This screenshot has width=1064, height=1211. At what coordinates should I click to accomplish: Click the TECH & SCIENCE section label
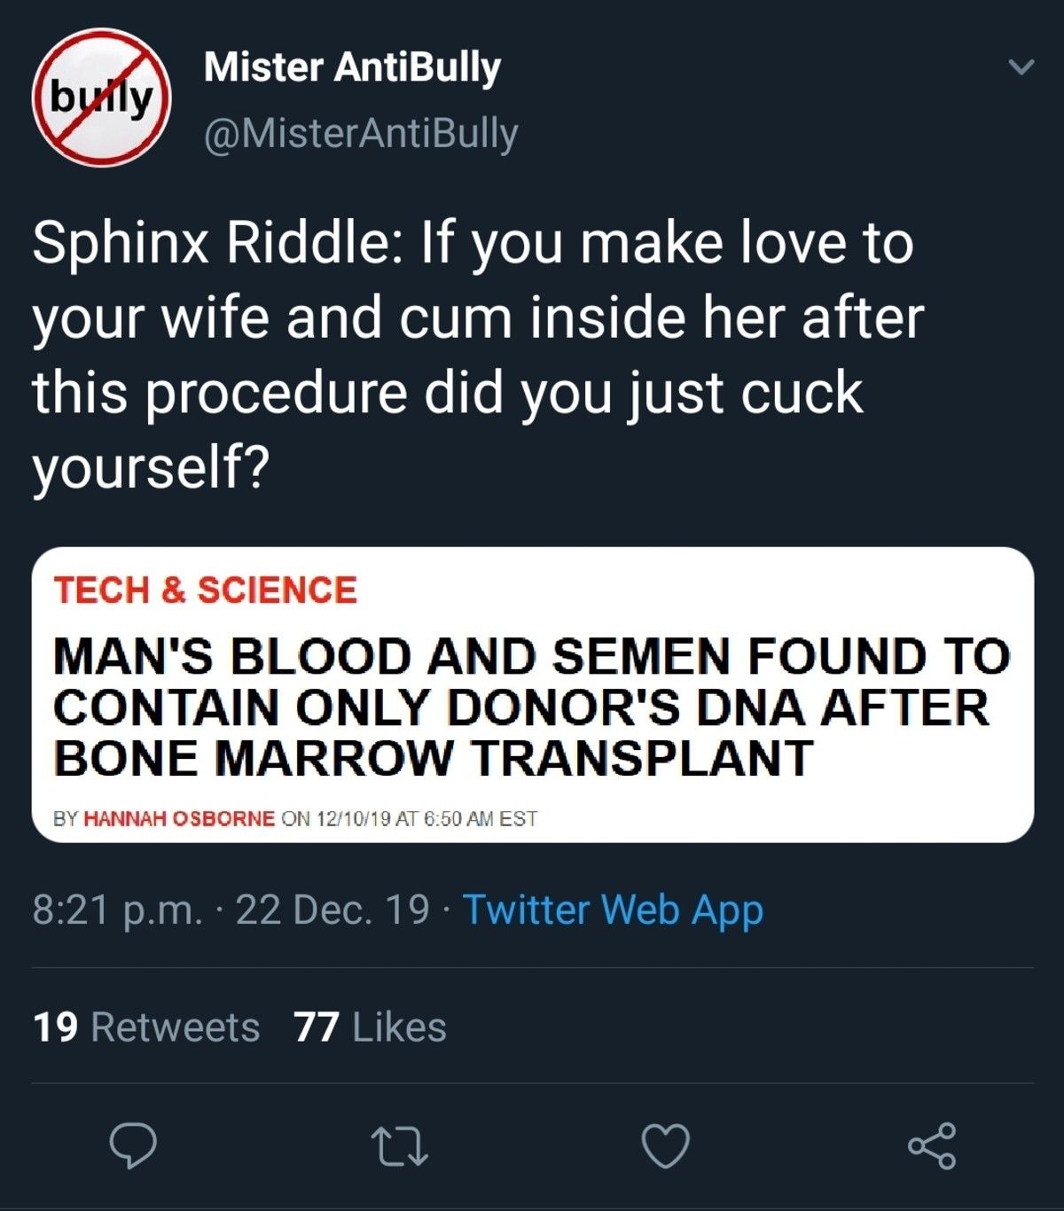point(205,590)
